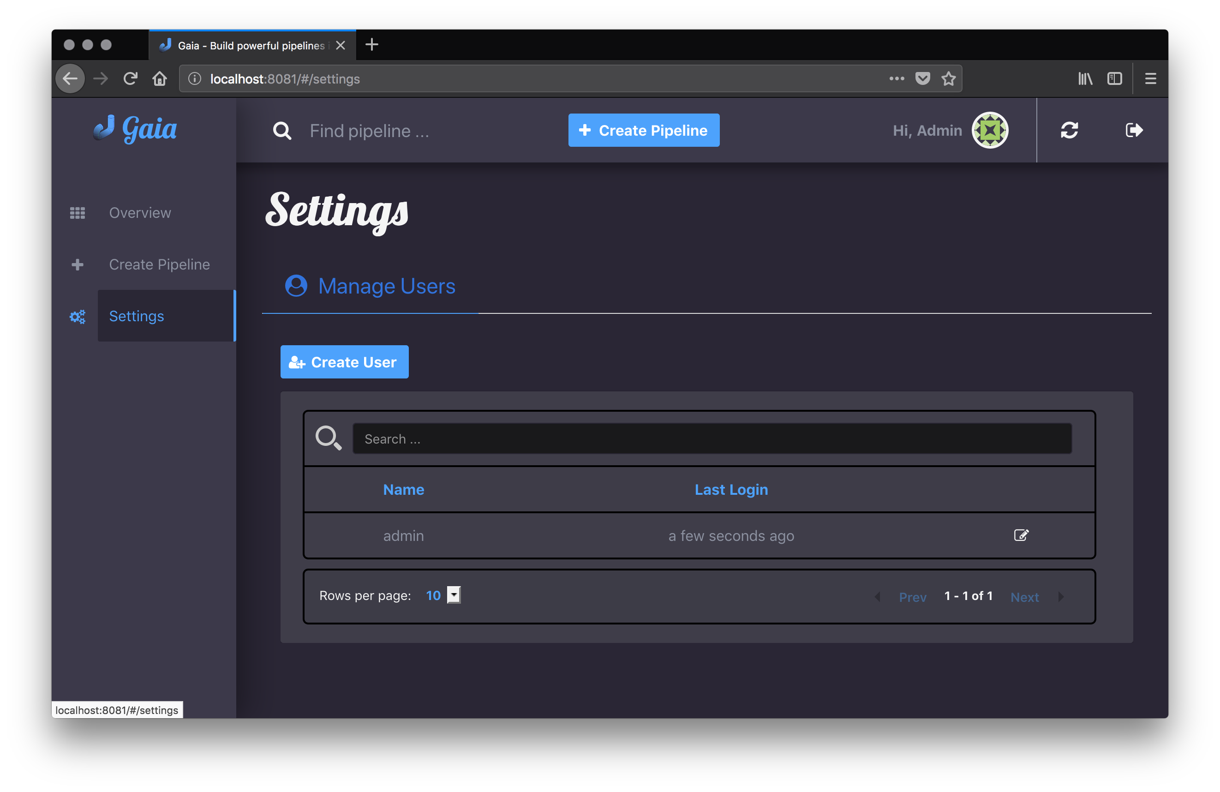The image size is (1220, 792).
Task: Open the Admin user avatar
Action: [x=990, y=130]
